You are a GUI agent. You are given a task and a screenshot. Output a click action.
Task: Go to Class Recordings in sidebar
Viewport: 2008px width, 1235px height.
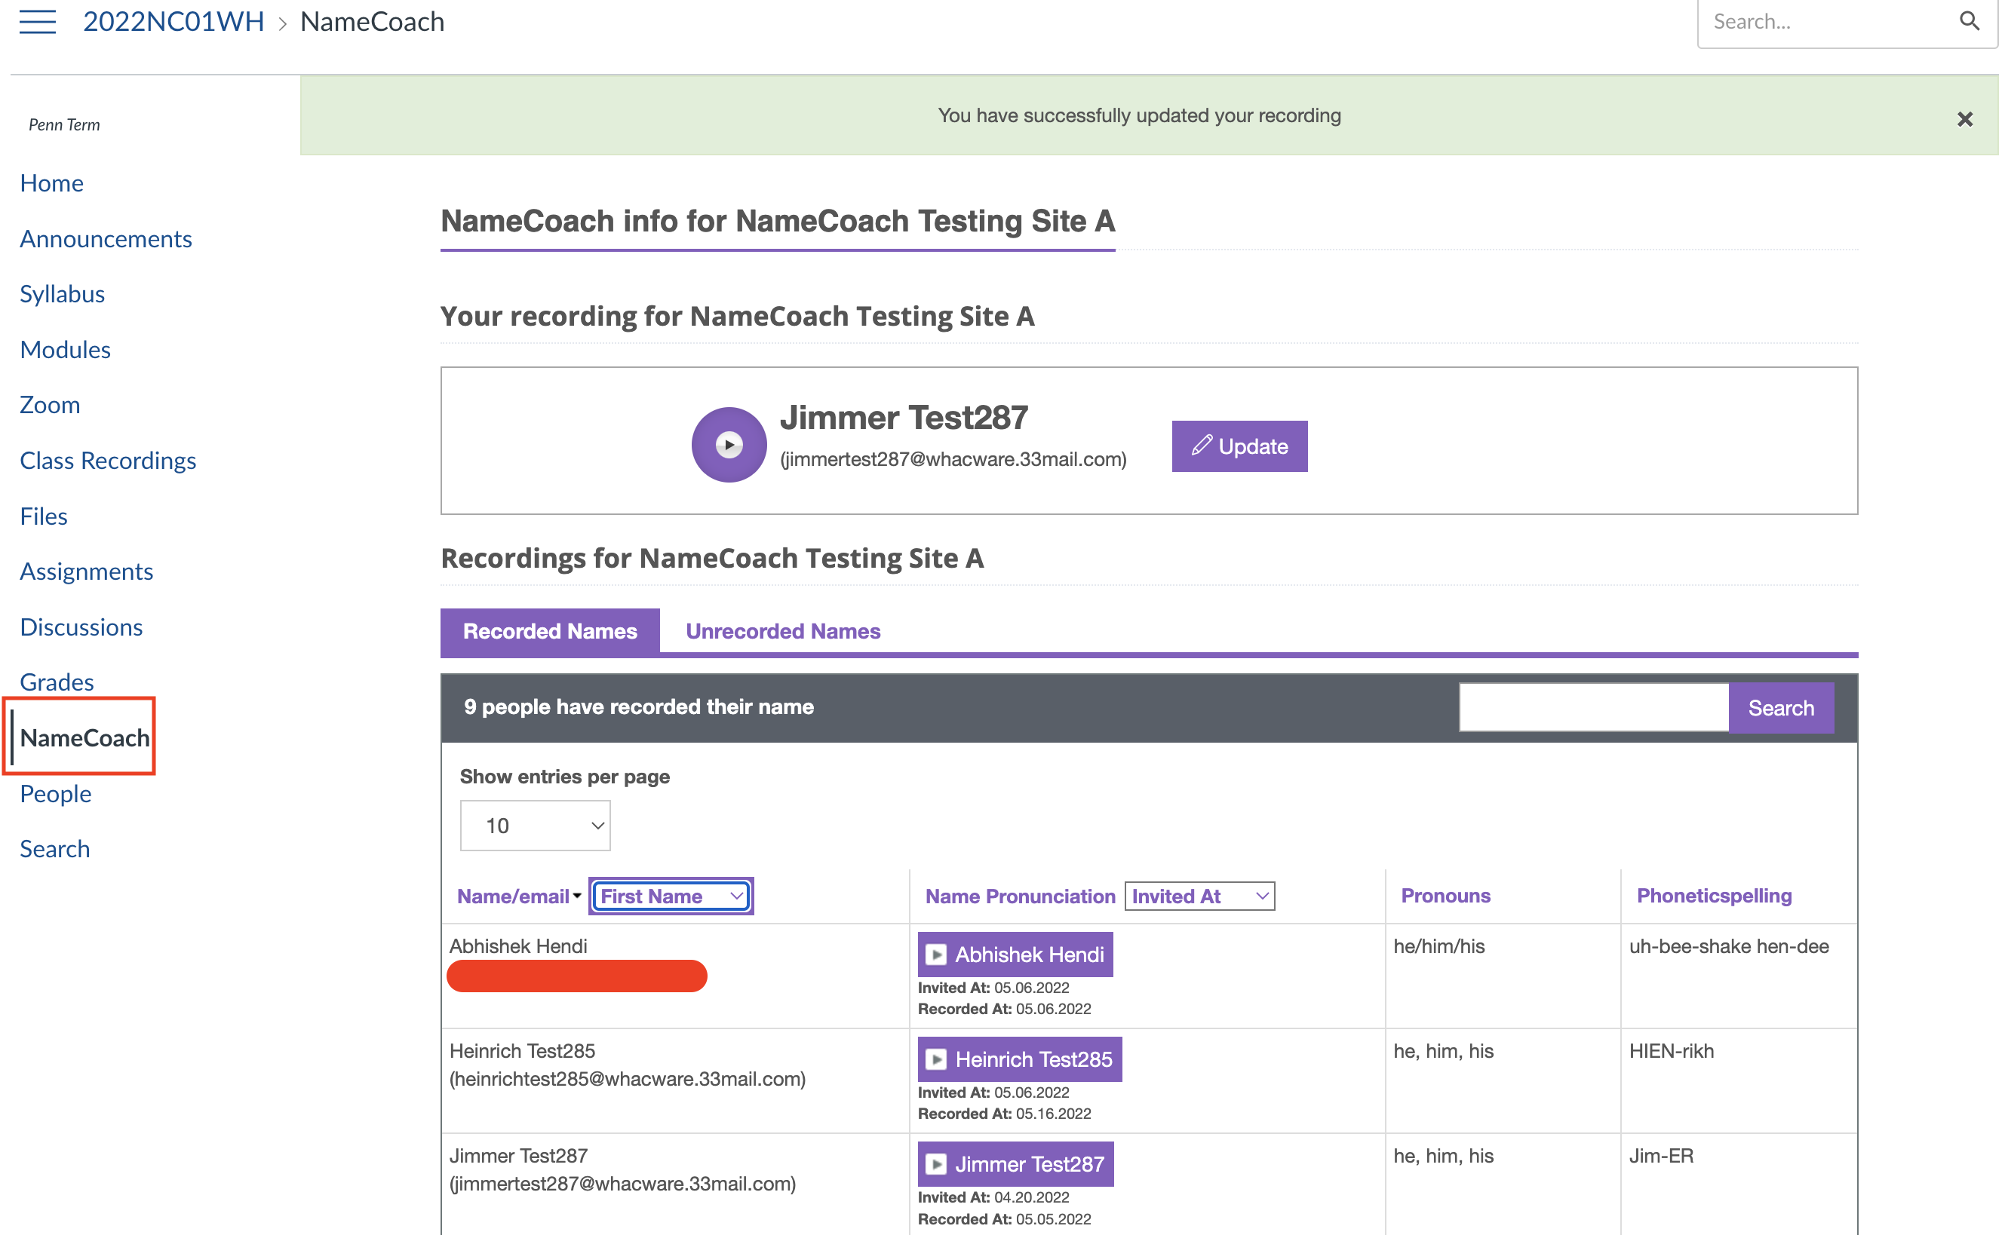108,461
